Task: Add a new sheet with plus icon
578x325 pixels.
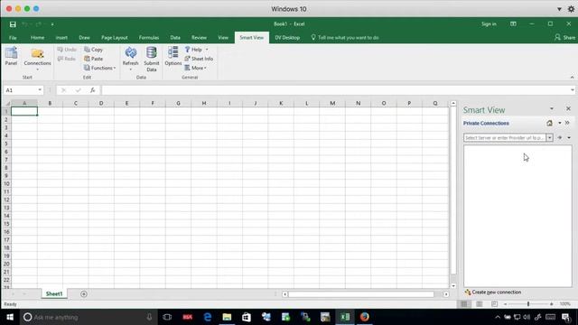Action: 84,294
